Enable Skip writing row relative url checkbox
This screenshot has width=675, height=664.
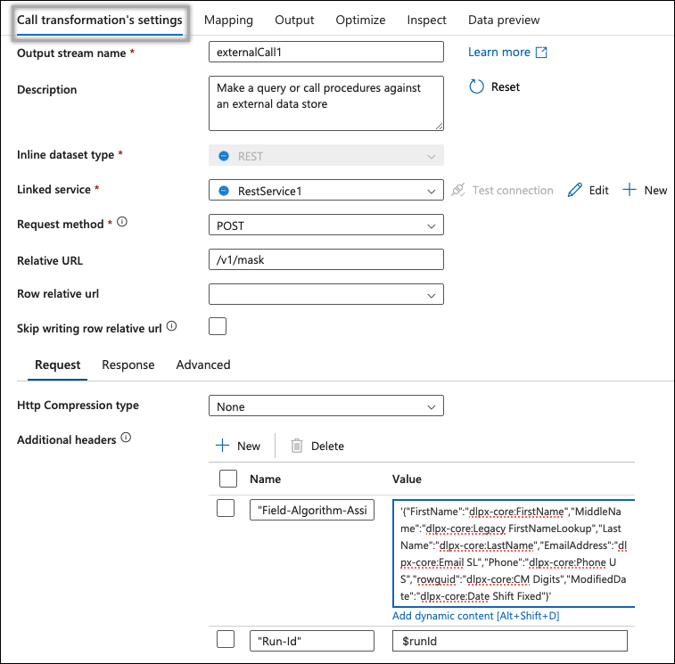tap(218, 326)
